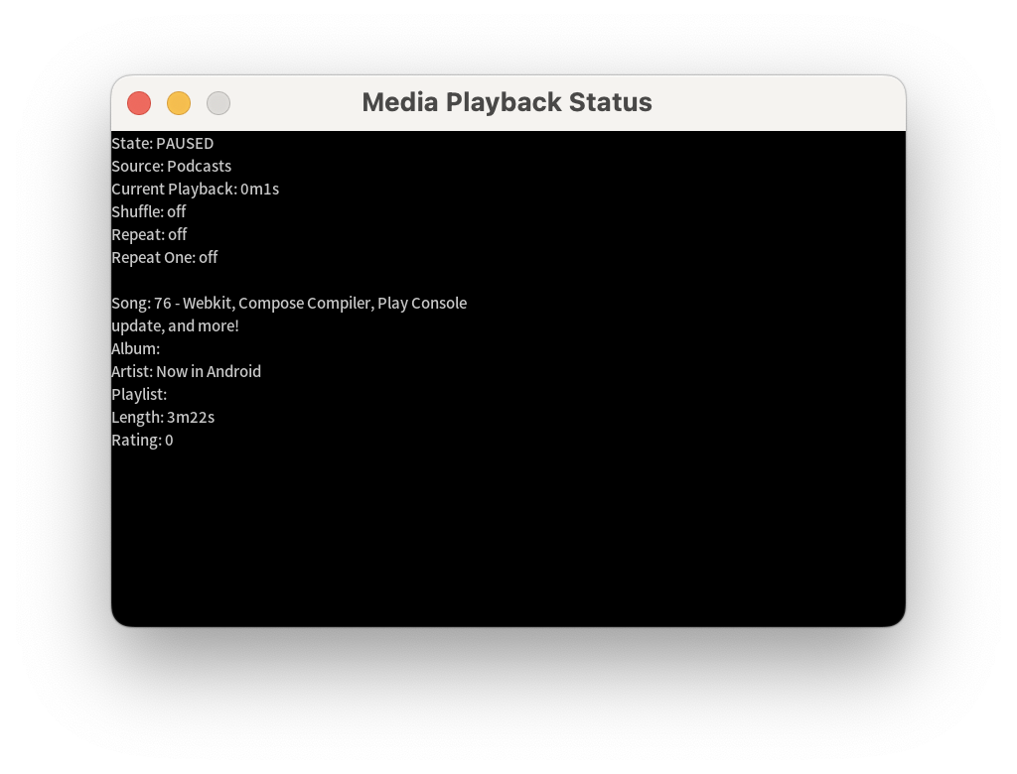1017x774 pixels.
Task: Click the Current Playback: 0m1s timer
Action: (195, 189)
